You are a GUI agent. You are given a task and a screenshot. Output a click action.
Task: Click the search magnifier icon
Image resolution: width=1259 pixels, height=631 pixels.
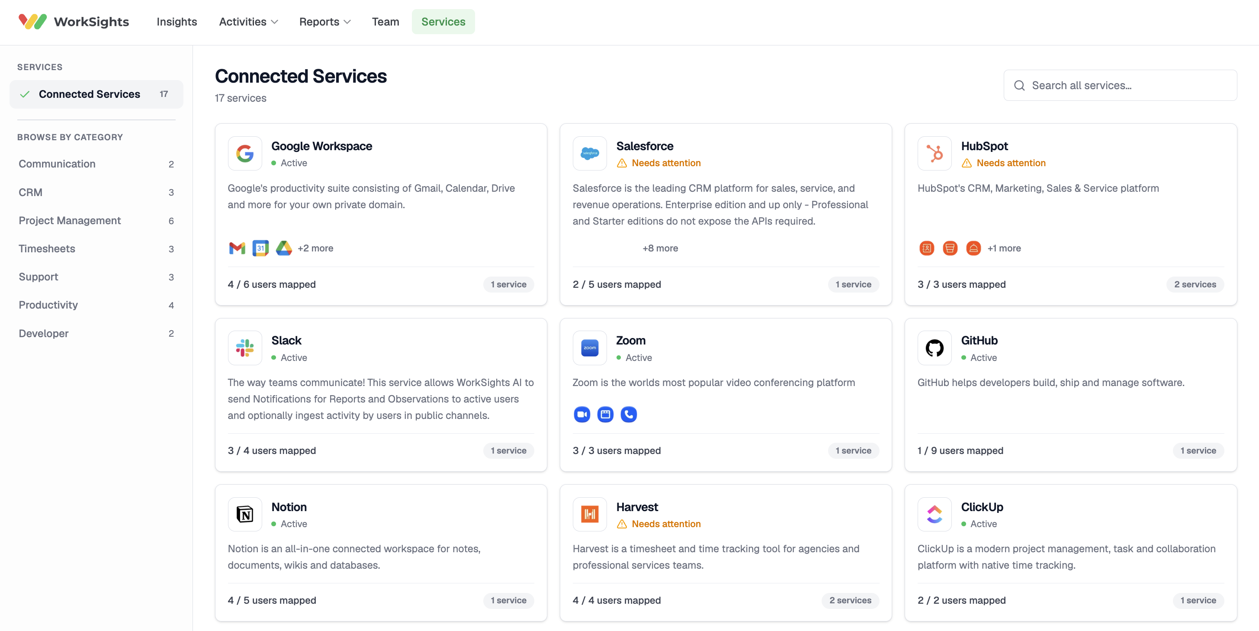tap(1019, 86)
